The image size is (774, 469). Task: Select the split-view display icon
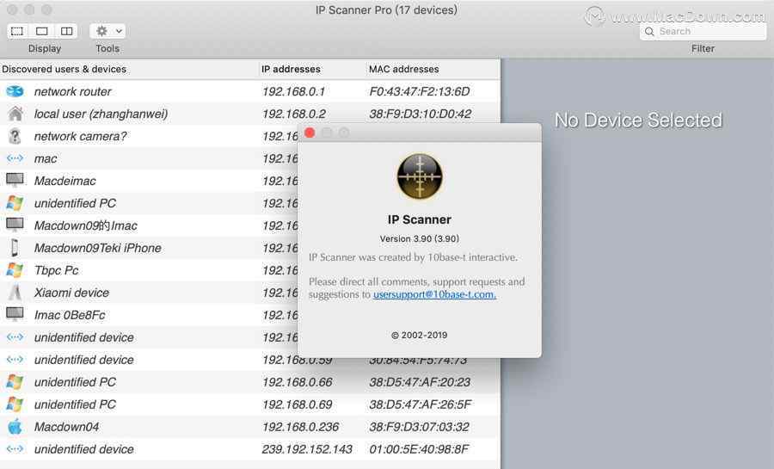66,31
